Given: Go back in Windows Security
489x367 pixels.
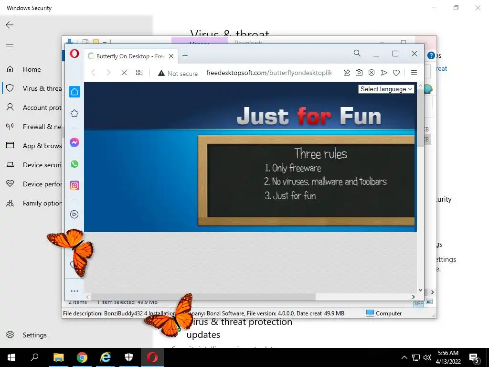Looking at the screenshot, I should coord(10,25).
